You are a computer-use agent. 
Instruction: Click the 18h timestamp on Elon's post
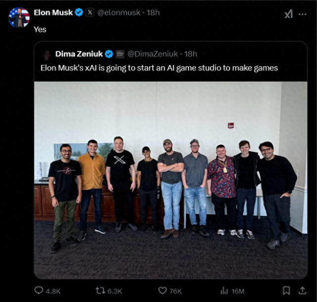(x=153, y=12)
